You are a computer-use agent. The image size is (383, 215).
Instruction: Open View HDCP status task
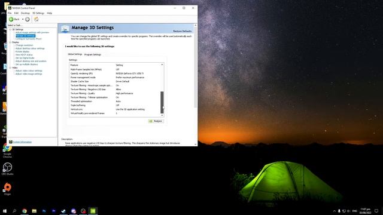point(24,55)
